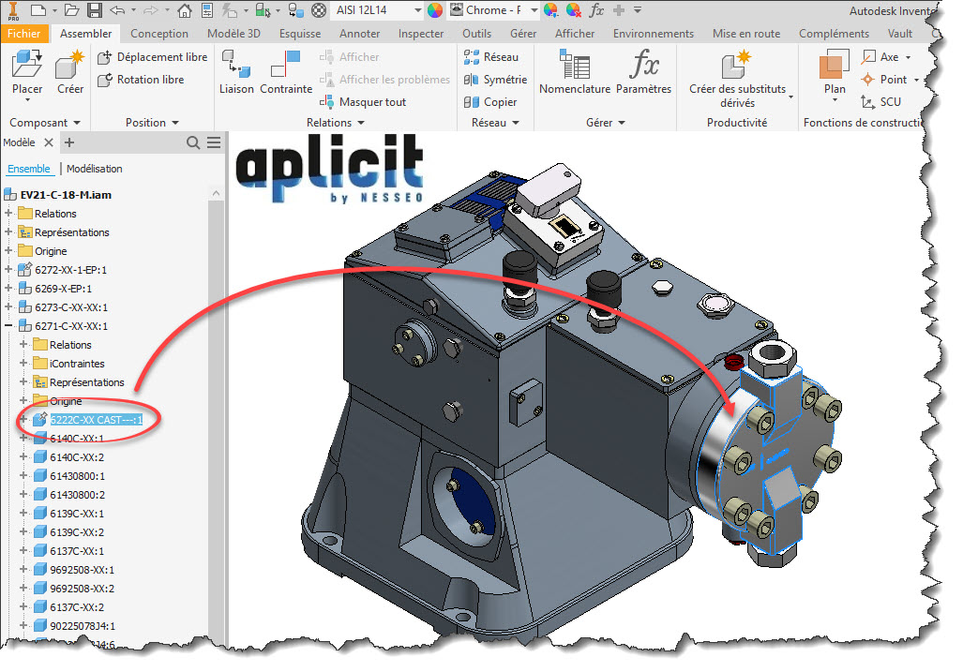The width and height of the screenshot is (963, 672).
Task: Click the Home icon in quick access toolbar
Action: 185,10
